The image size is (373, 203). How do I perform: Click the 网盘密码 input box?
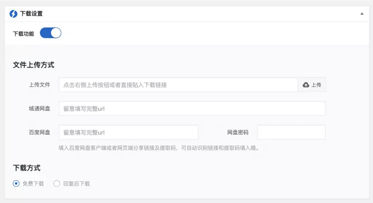pos(291,132)
